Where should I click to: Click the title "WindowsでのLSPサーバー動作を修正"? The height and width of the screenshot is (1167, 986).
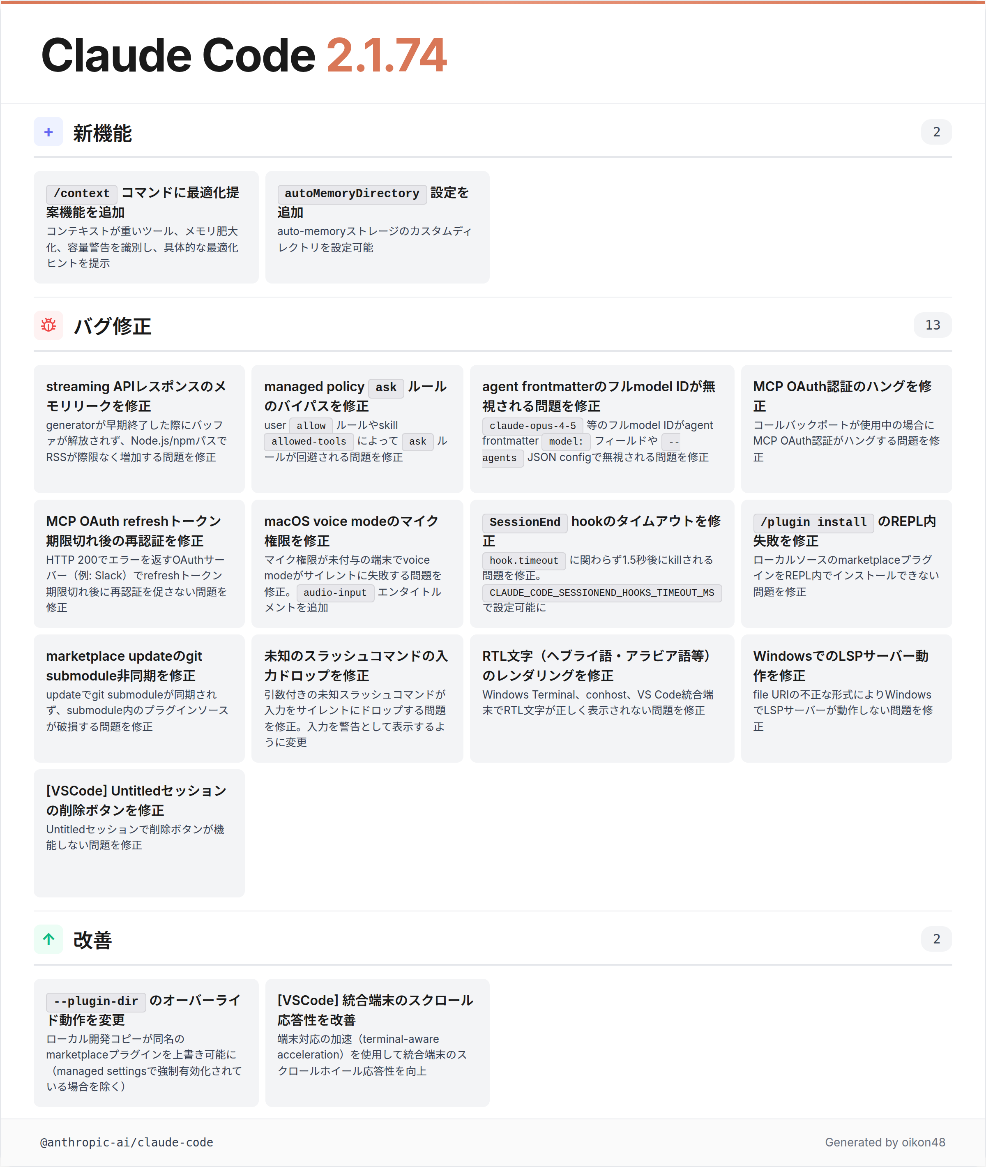841,665
